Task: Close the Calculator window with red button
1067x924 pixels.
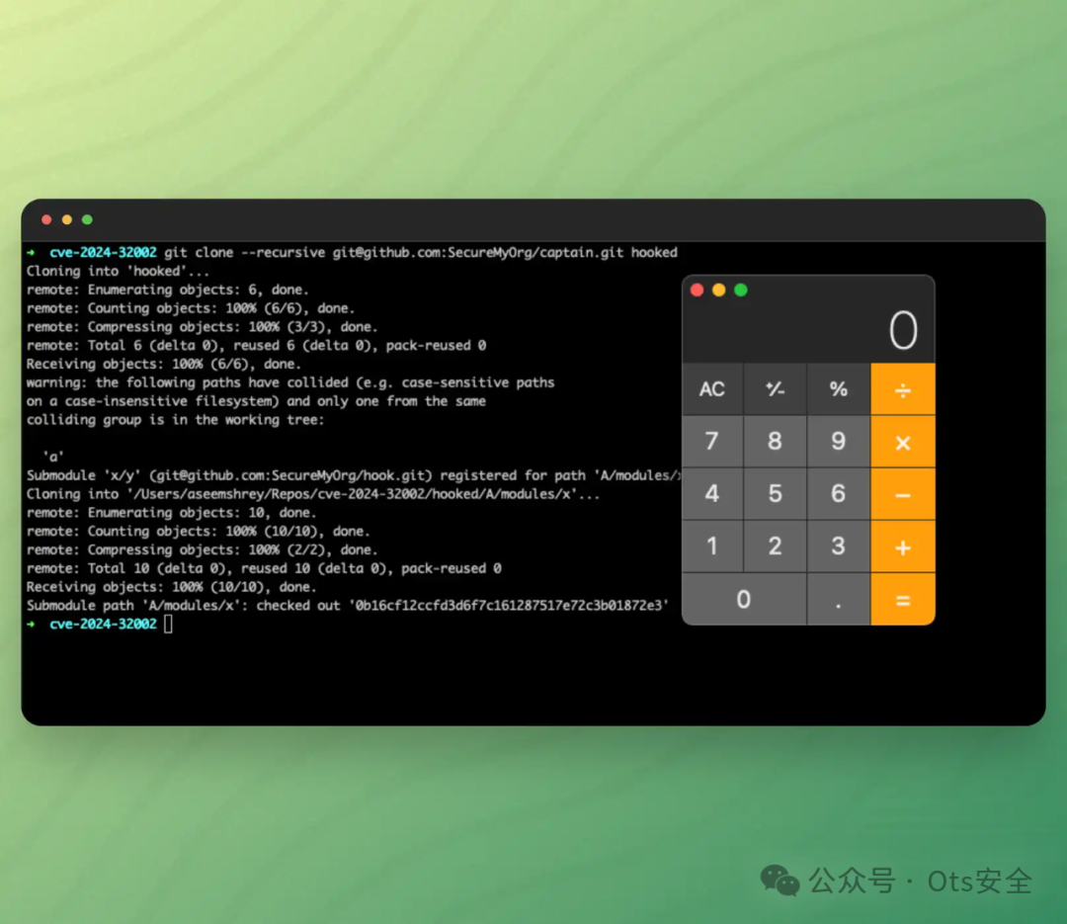Action: pos(697,291)
